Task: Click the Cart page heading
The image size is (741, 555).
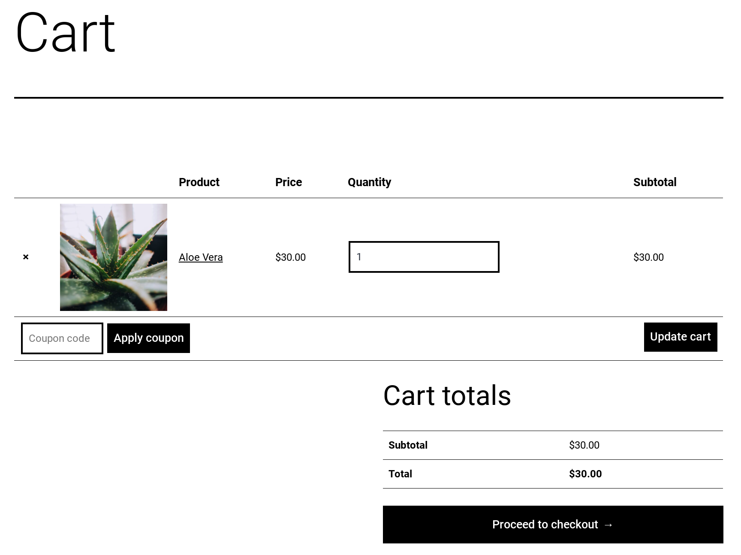Action: click(66, 33)
